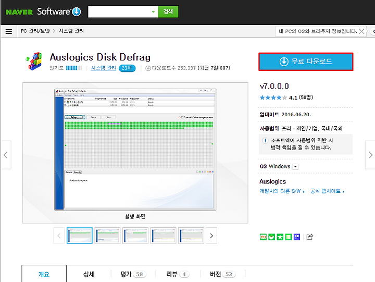Screen dimensions: 375x282
Task: Click the 무료 다운로드 free download button
Action: coord(306,62)
